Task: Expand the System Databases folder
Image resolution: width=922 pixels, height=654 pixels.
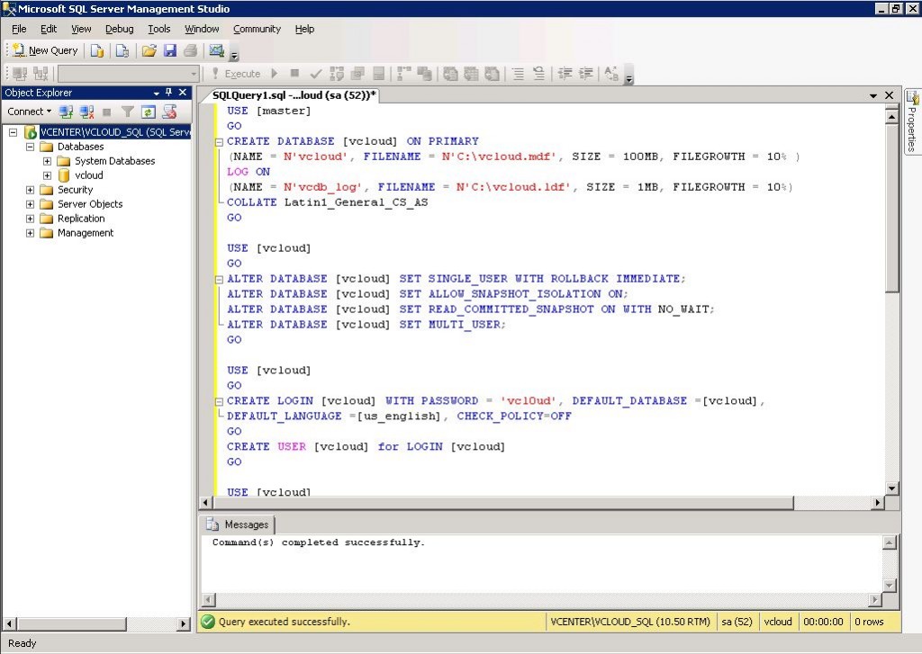Action: pyautogui.click(x=47, y=161)
